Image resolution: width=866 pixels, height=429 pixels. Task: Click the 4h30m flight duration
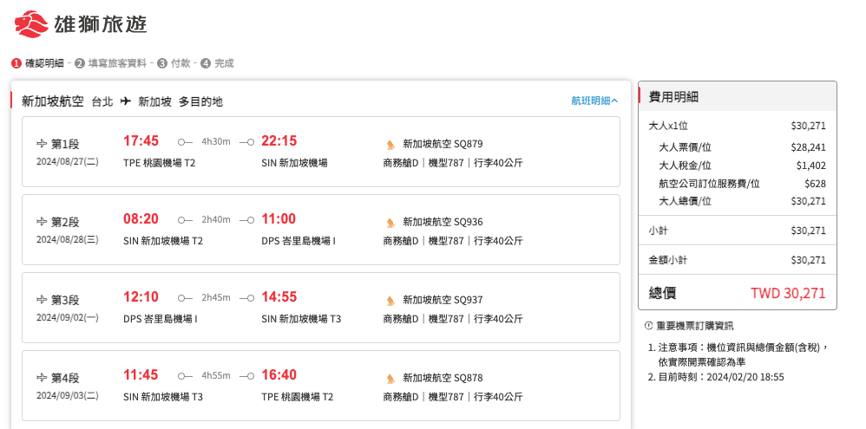(215, 142)
